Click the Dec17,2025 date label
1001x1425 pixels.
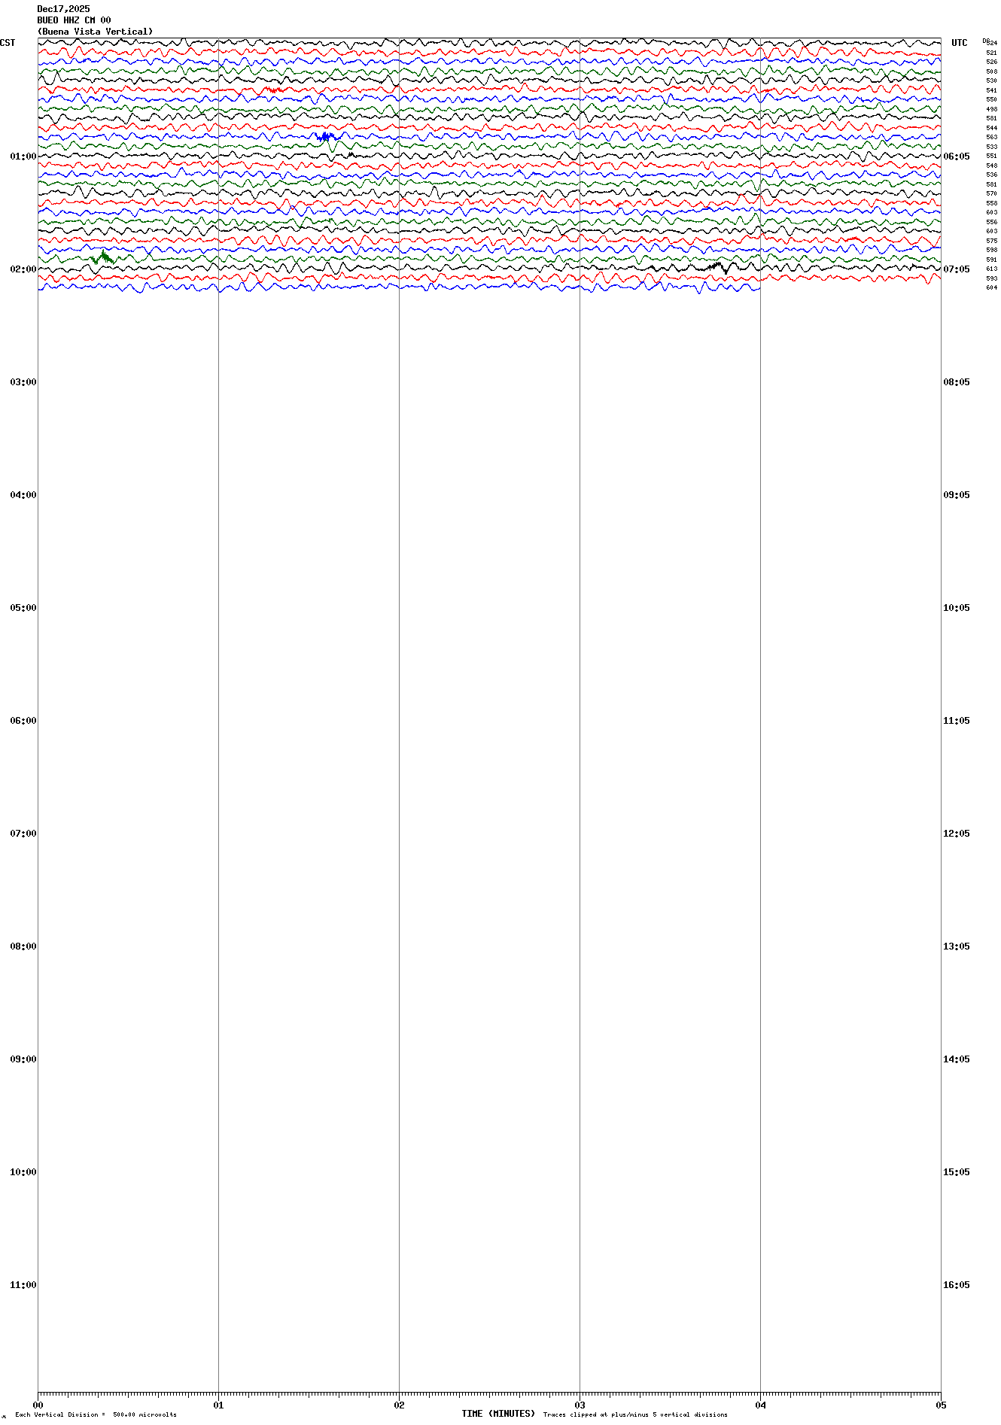(63, 9)
